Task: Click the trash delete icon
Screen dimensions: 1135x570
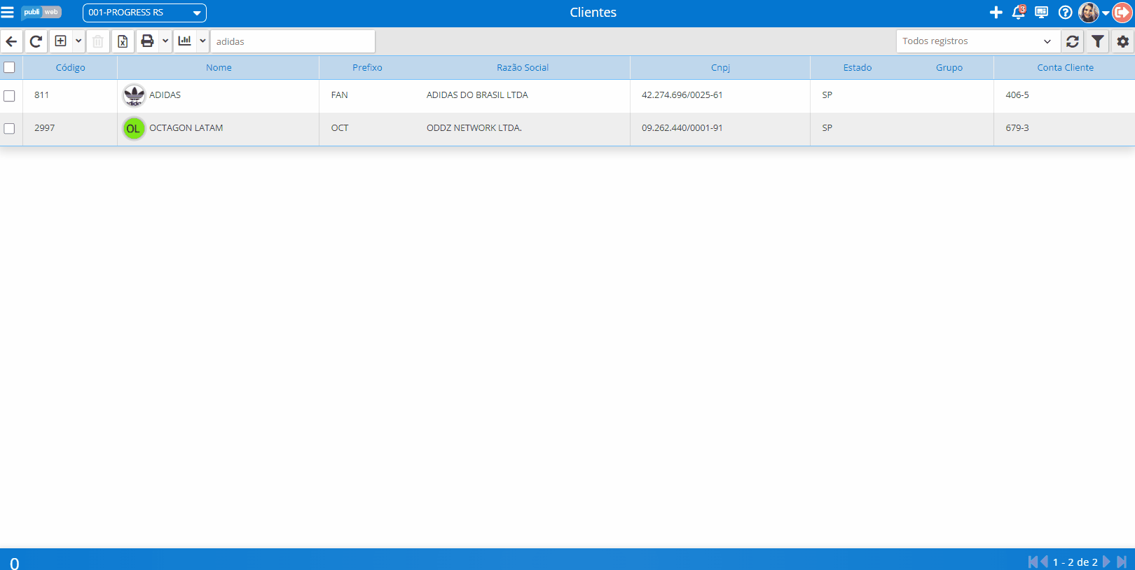Action: pyautogui.click(x=98, y=41)
